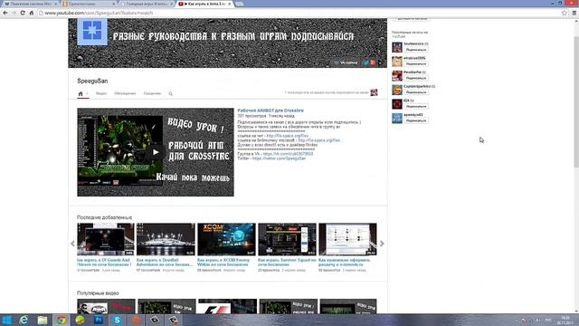Switch to the third browser tab
The image size is (579, 326).
[147, 4]
